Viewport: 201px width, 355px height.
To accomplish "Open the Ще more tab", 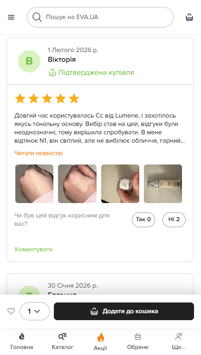I will coord(179,341).
